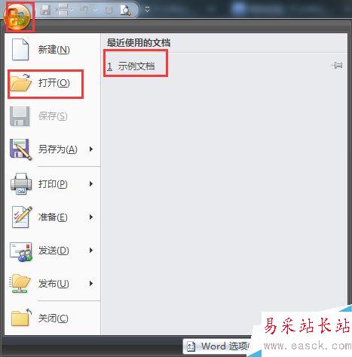Click the round Office button
The height and width of the screenshot is (357, 352).
point(17,17)
